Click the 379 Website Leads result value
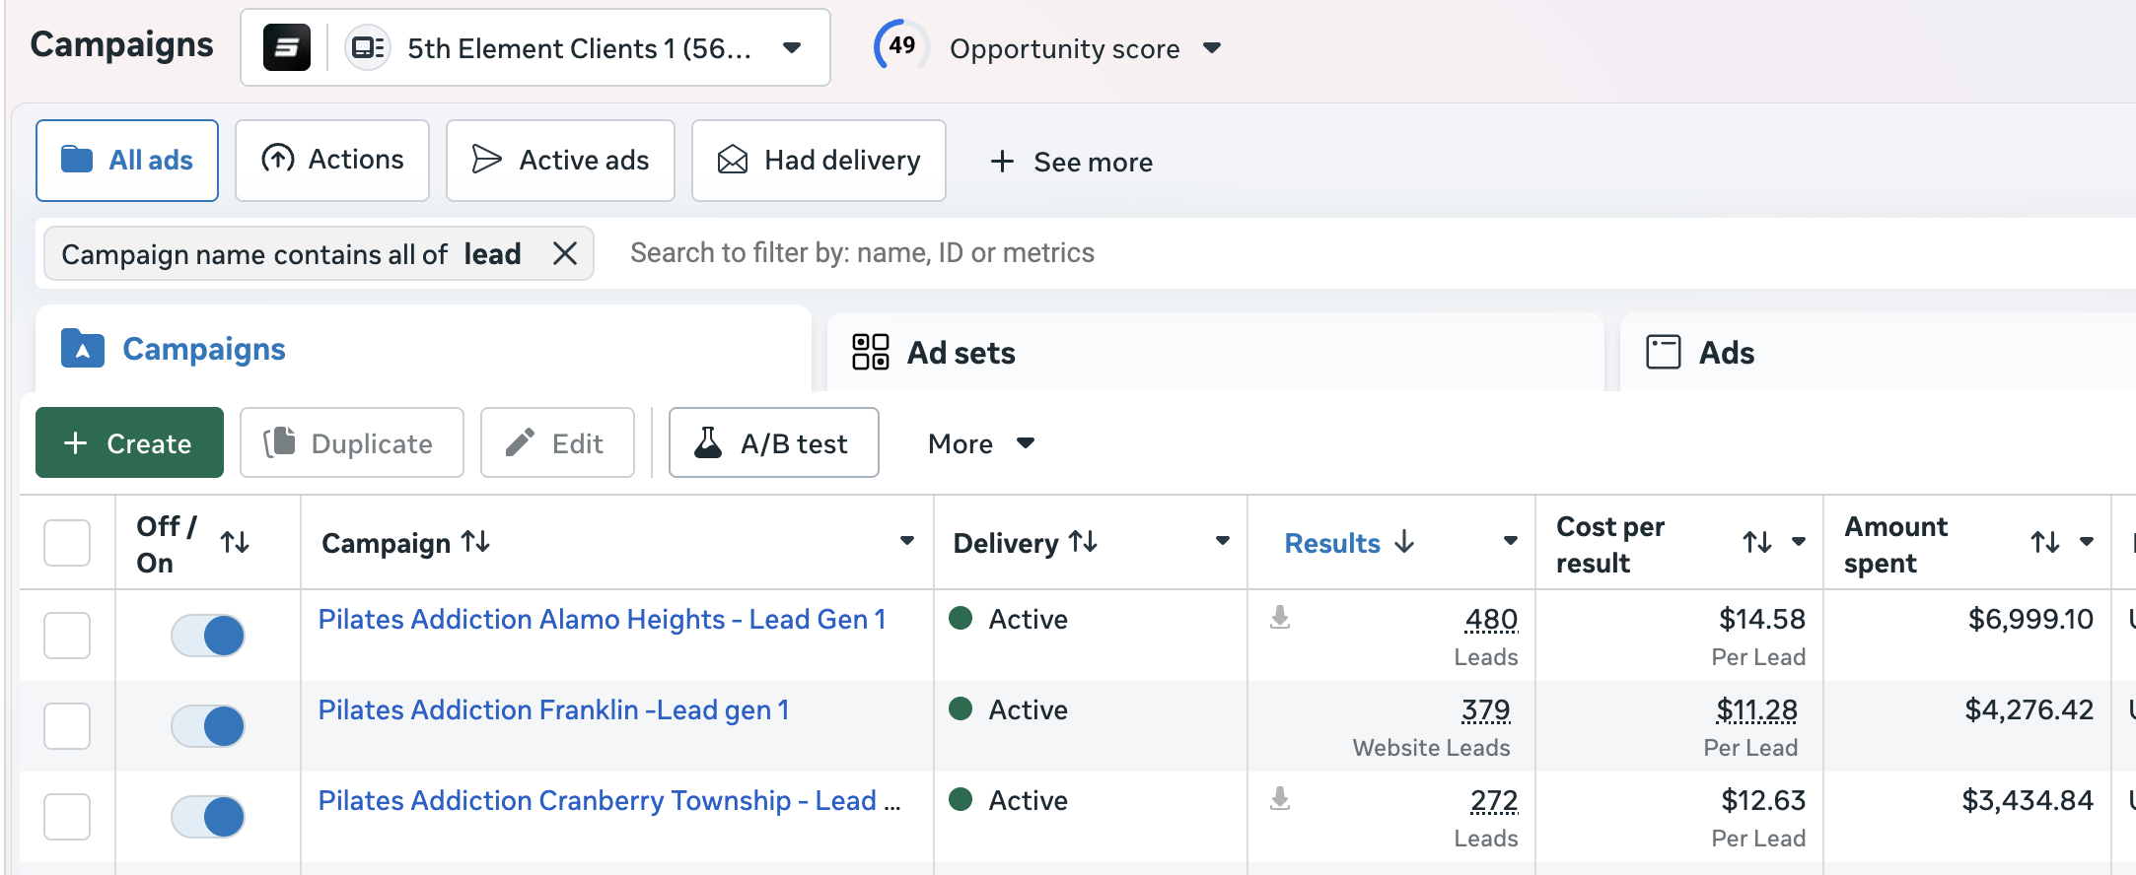The image size is (2136, 875). point(1485,710)
